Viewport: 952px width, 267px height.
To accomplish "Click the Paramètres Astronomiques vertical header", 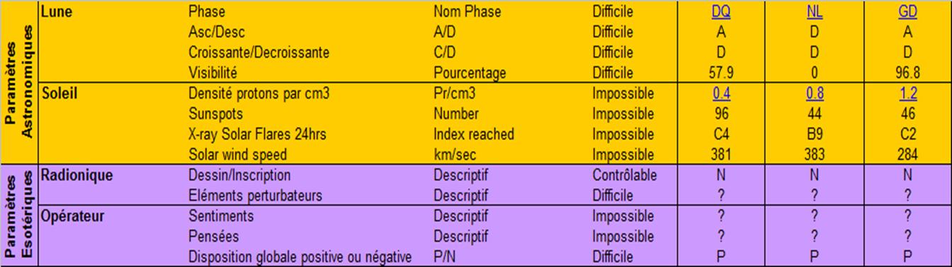I will (x=19, y=83).
